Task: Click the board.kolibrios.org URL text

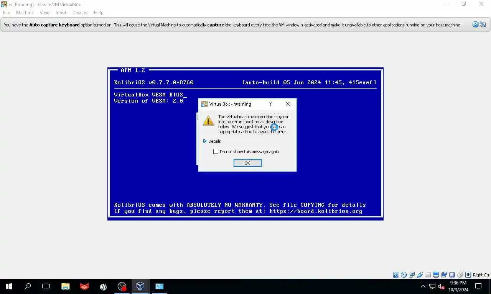Action: [x=316, y=211]
